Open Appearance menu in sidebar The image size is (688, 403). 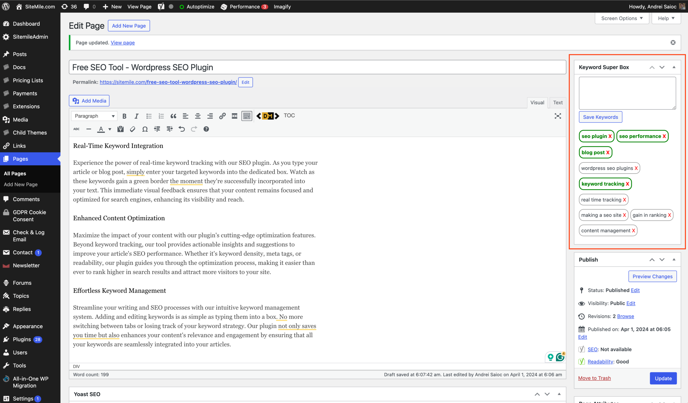pos(28,326)
